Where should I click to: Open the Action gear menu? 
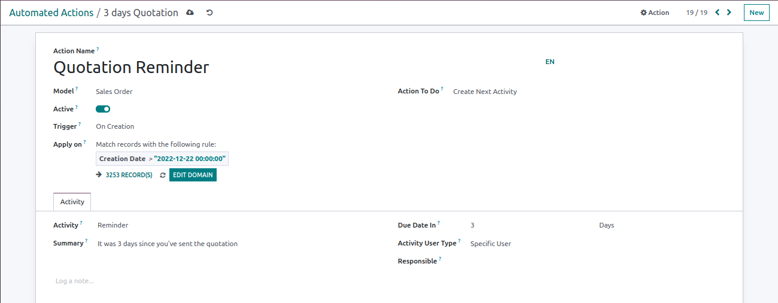[x=655, y=13]
